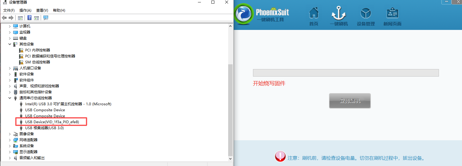Click the PhoenixSuit phoenix logo

point(244,16)
